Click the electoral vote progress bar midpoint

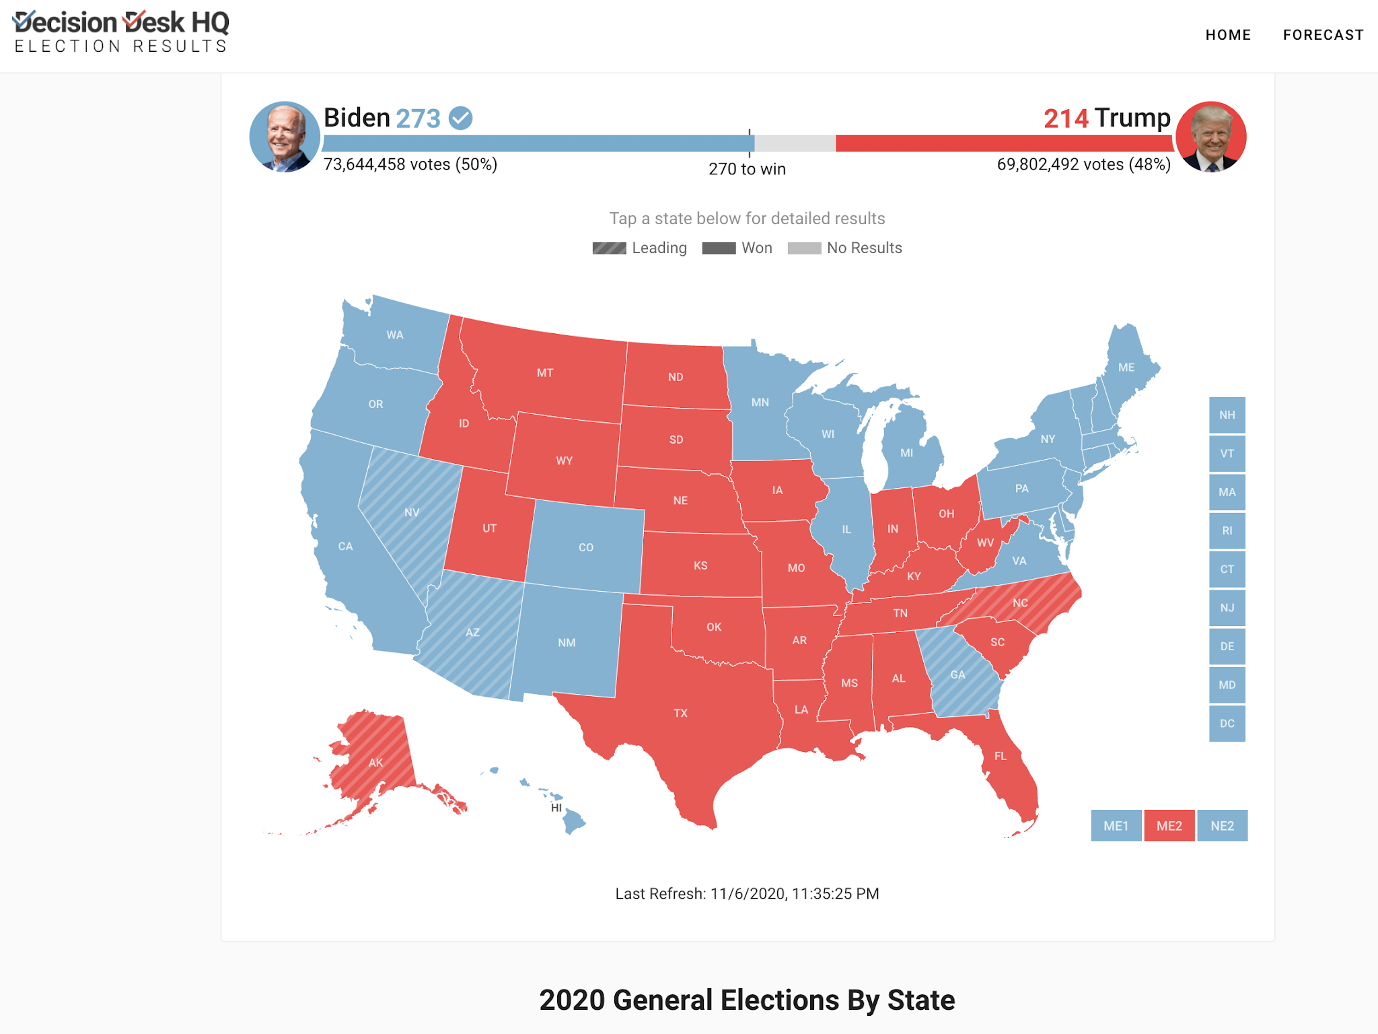click(748, 143)
